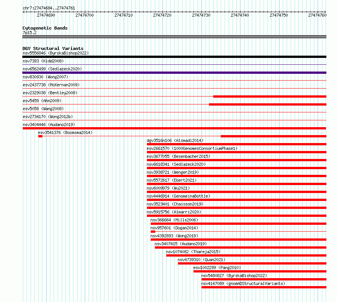Click nsv6562499 (Sedlazeck2020) label

tap(52, 69)
